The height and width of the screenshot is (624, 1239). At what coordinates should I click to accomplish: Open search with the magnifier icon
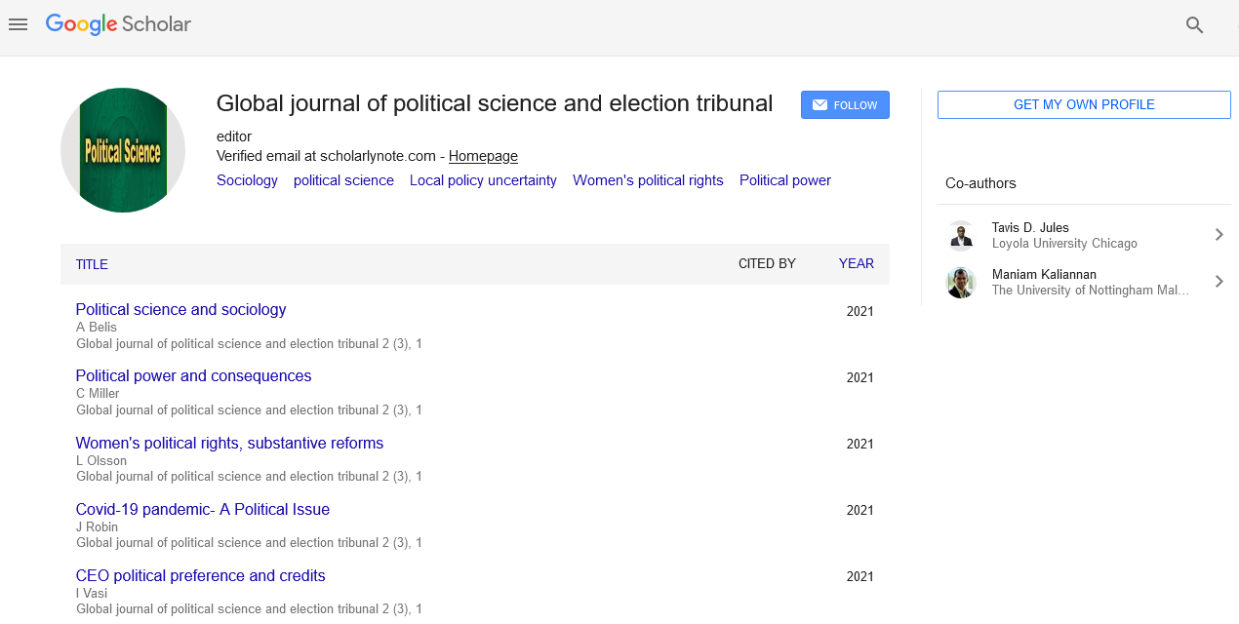coord(1194,25)
